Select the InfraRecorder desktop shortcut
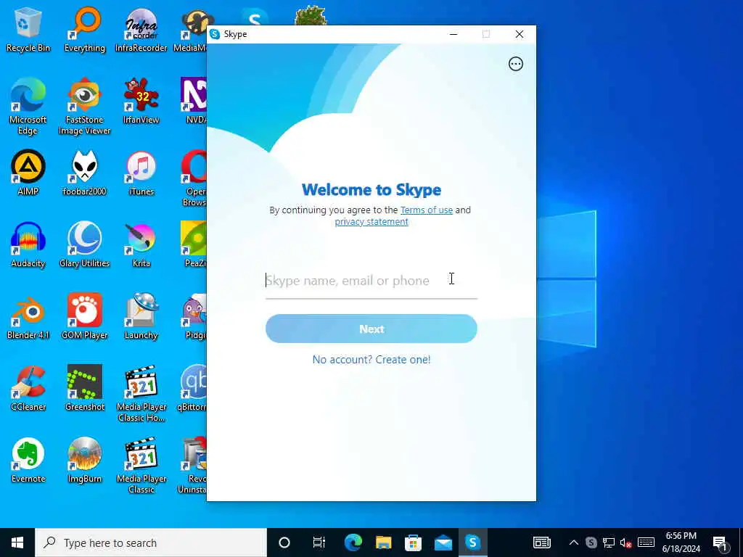 point(141,29)
